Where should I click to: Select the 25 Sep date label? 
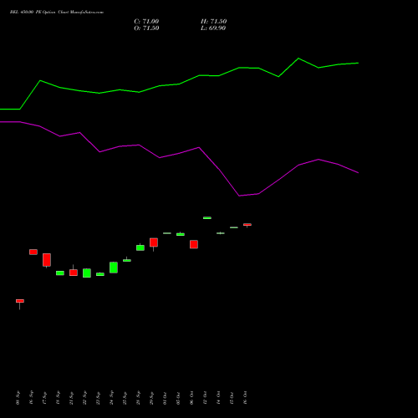125,398
